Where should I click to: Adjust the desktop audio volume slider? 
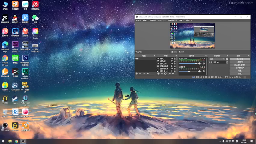tap(188, 71)
